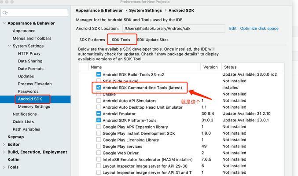Click the Android Emulator row name
Image resolution: width=298 pixels, height=176 pixels.
pos(119,114)
